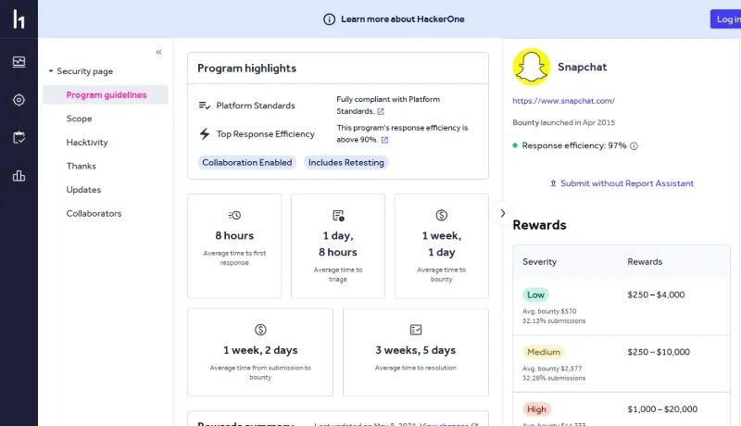Click the clock icon above 8 hours
Image resolution: width=741 pixels, height=426 pixels.
point(234,216)
